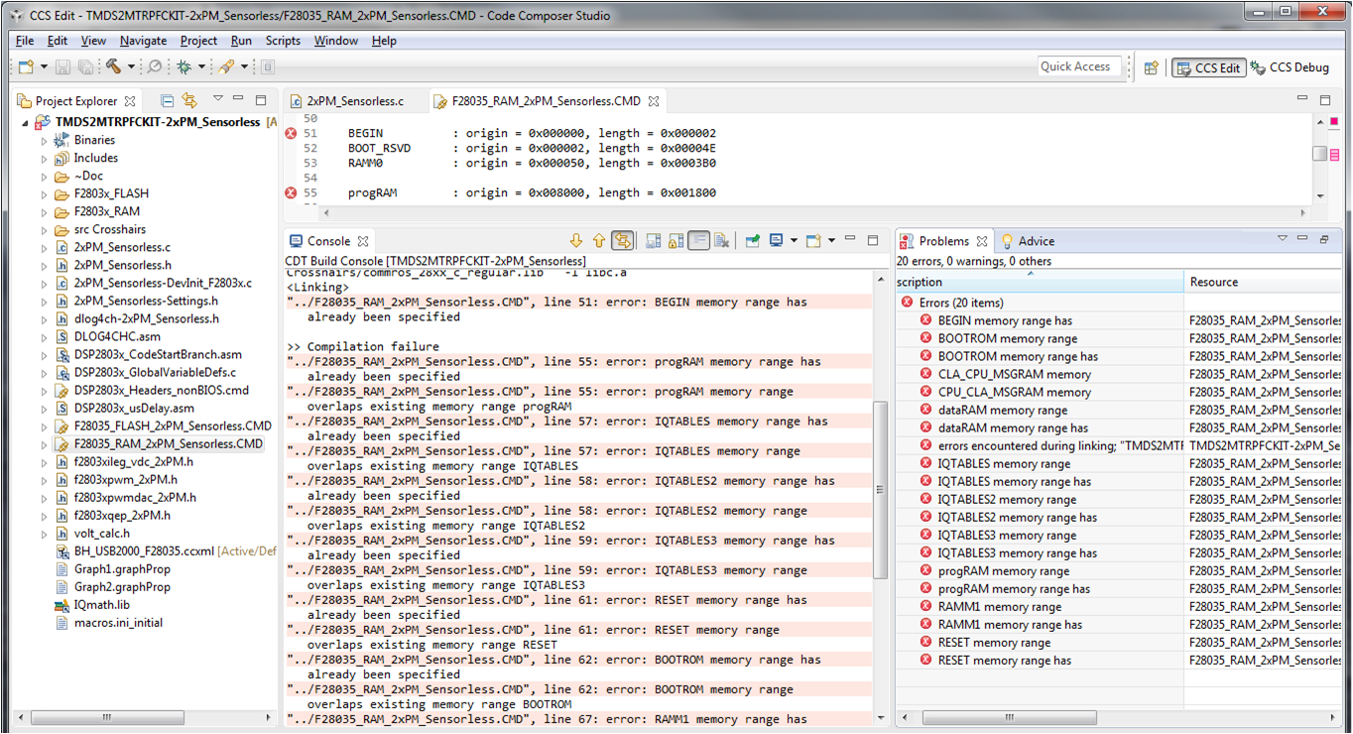Clear the CDT Build Console output

click(x=721, y=240)
